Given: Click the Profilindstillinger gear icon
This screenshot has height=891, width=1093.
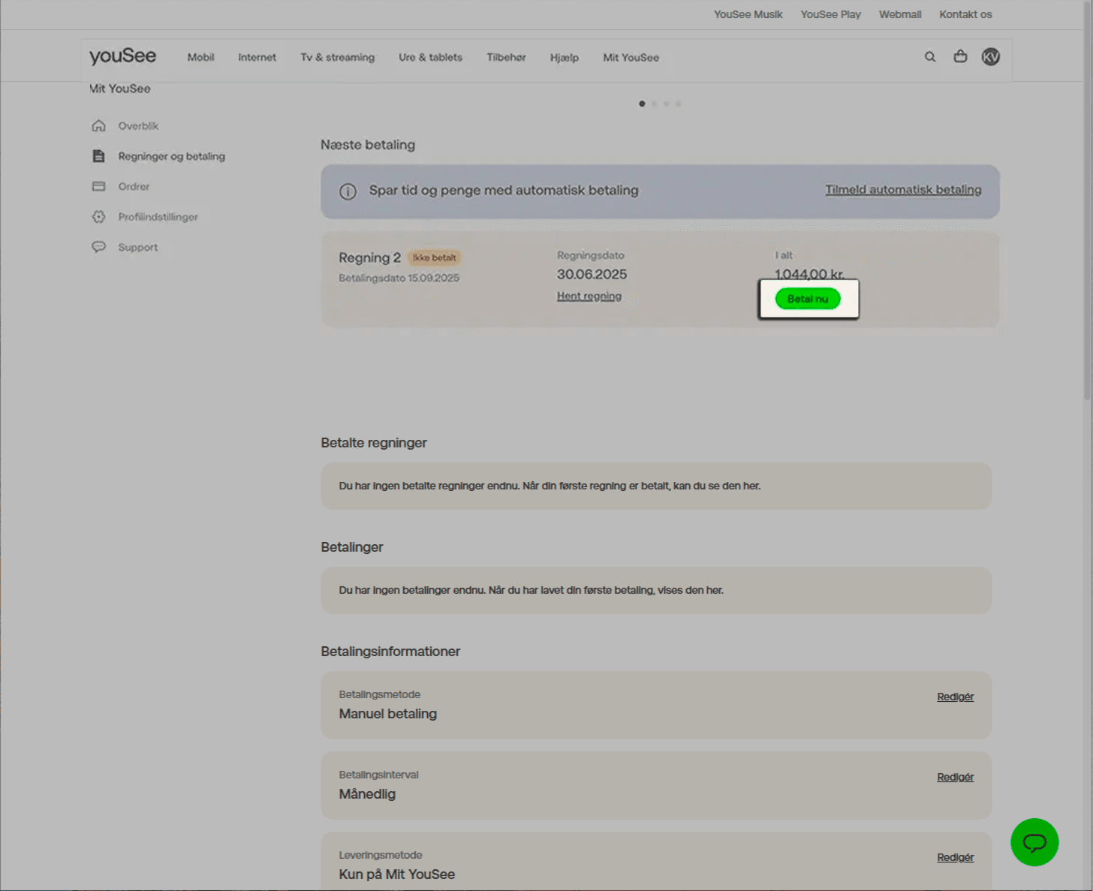Looking at the screenshot, I should pos(98,217).
